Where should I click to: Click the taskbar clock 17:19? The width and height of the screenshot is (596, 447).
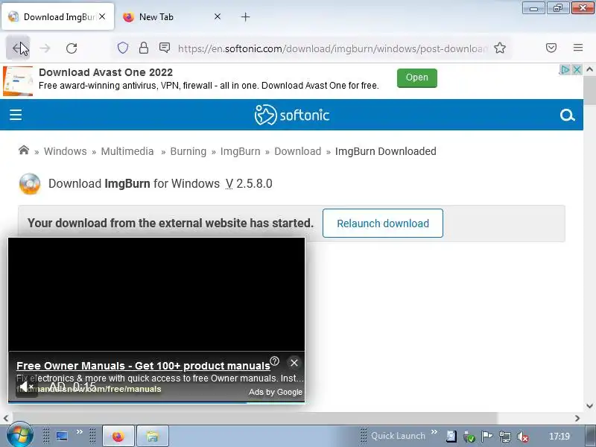(x=559, y=436)
